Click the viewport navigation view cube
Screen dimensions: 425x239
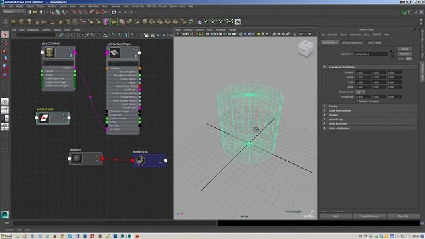(305, 48)
